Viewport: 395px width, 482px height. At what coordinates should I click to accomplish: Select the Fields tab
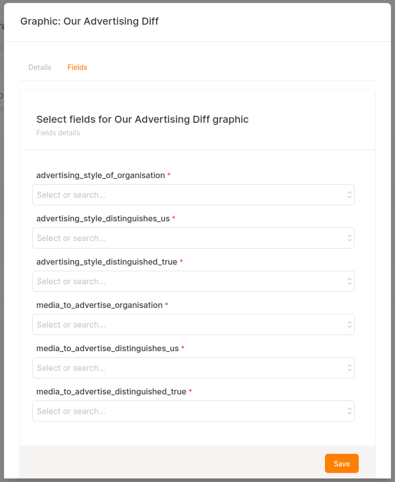click(x=77, y=67)
